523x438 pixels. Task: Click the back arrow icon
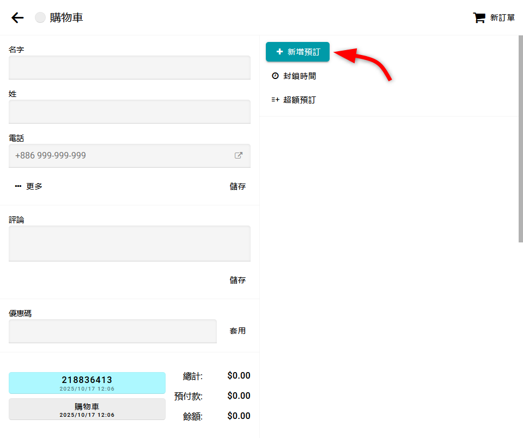17,18
